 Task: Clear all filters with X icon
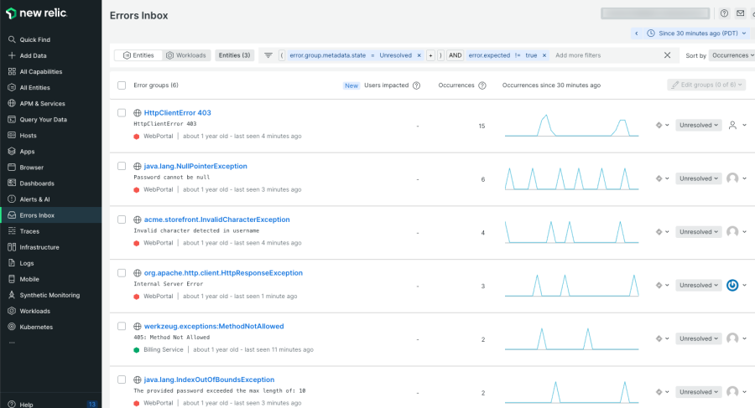coord(668,55)
